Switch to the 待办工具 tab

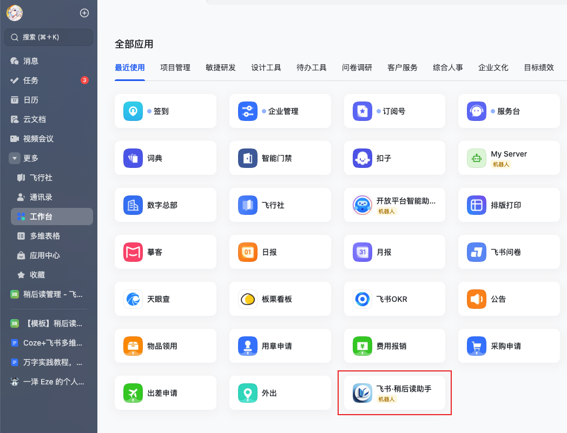pos(312,67)
